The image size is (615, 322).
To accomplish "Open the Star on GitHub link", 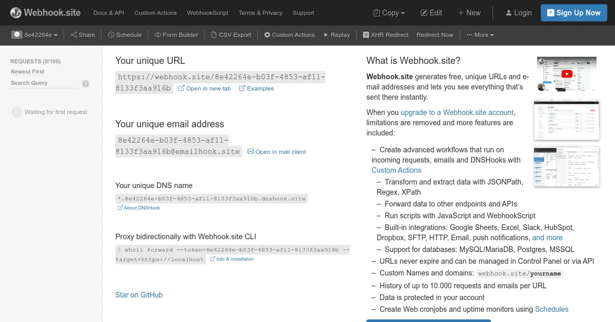I will [139, 295].
